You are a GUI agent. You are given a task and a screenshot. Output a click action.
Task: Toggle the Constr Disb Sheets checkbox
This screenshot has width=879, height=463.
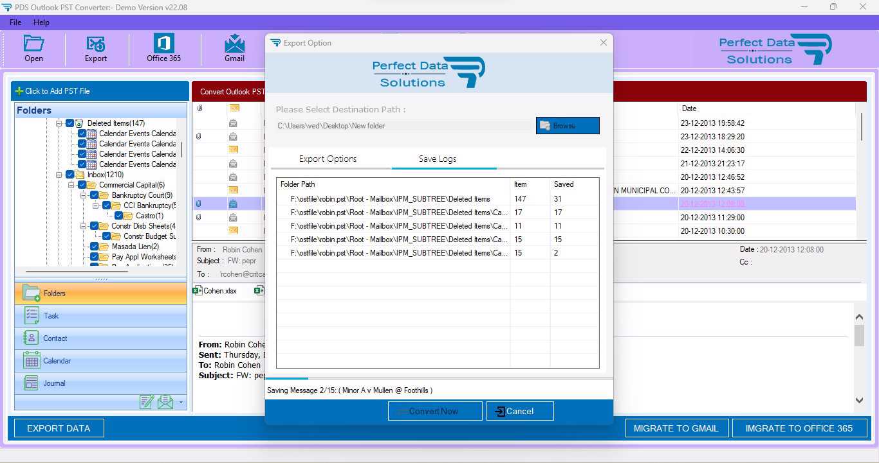[95, 226]
